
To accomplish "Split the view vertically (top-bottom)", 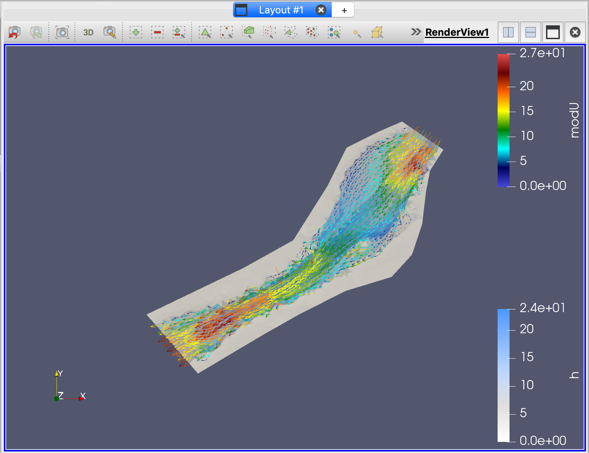I will (x=530, y=32).
